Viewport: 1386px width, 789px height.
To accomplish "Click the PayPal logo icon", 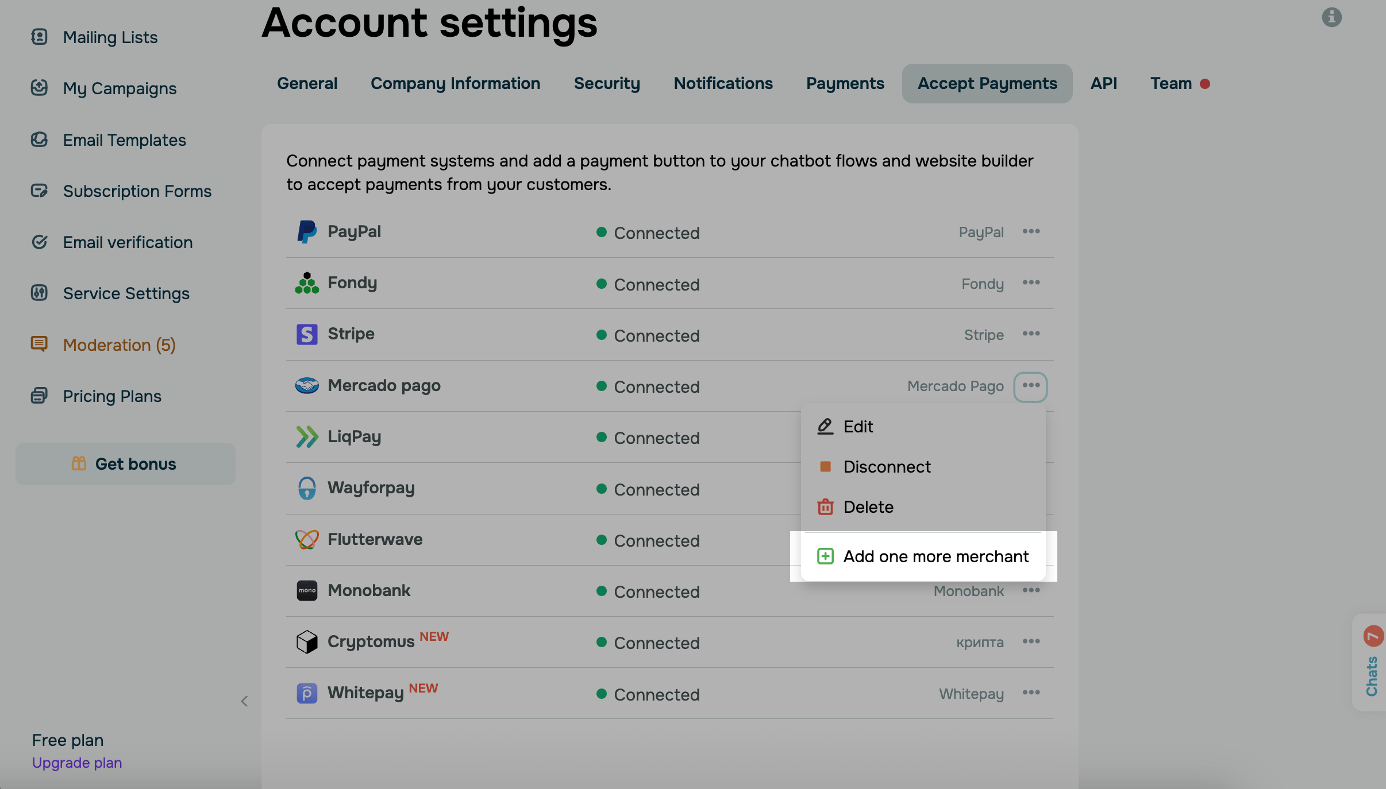I will coord(307,232).
